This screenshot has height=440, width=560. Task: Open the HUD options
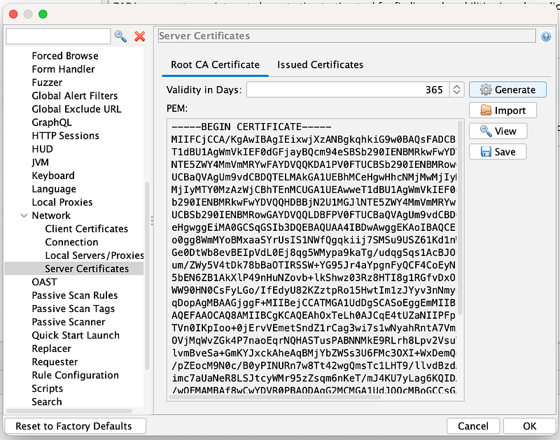click(42, 149)
